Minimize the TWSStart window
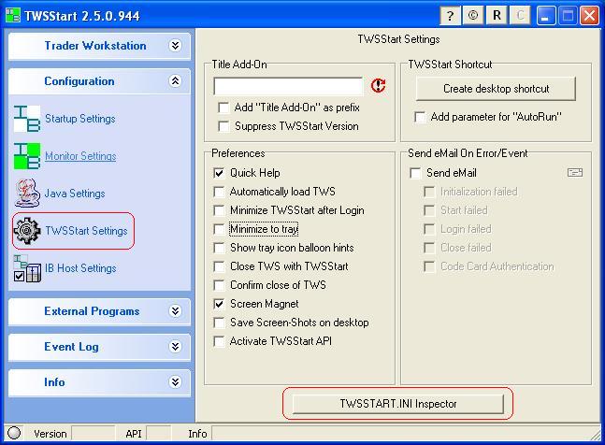Image resolution: width=605 pixels, height=445 pixels. coord(545,16)
